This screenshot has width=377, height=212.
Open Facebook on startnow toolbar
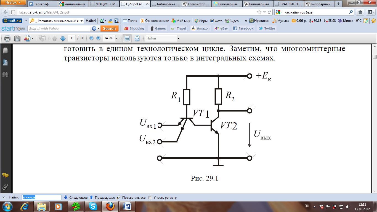(x=243, y=28)
